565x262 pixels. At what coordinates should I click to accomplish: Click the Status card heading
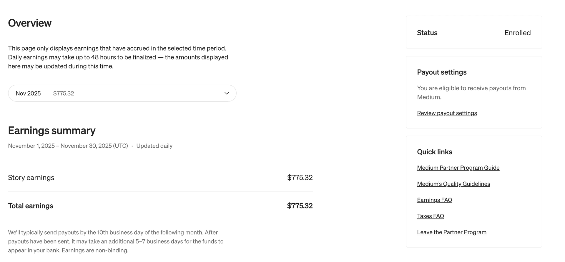pyautogui.click(x=427, y=33)
